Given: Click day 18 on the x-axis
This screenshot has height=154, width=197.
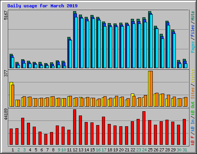Looking at the screenshot, I should click(x=110, y=150).
